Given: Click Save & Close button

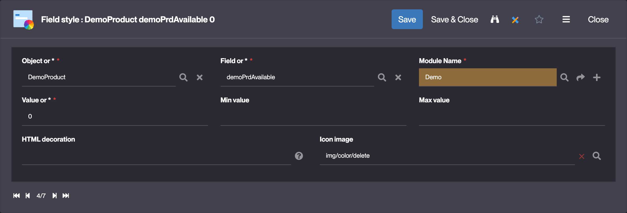Looking at the screenshot, I should coord(454,19).
